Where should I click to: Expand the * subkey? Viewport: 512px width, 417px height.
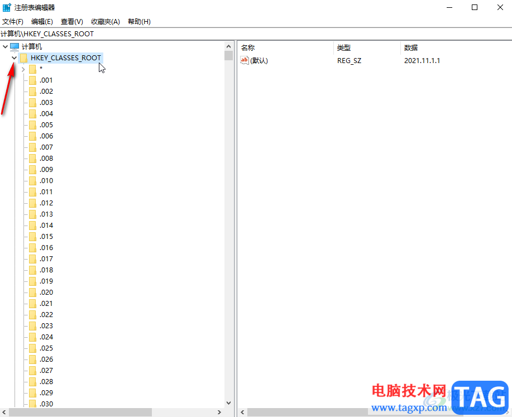point(23,69)
